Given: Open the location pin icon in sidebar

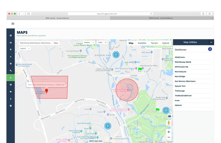Looking at the screenshot, I should (x=11, y=49).
